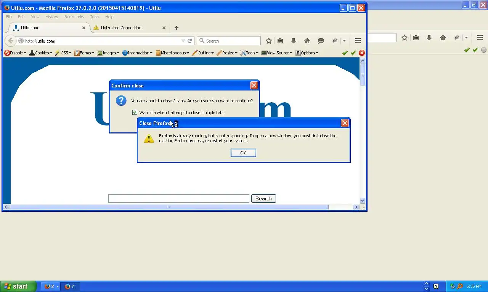488x292 pixels.
Task: Open a new tab with the plus icon
Action: (x=176, y=28)
